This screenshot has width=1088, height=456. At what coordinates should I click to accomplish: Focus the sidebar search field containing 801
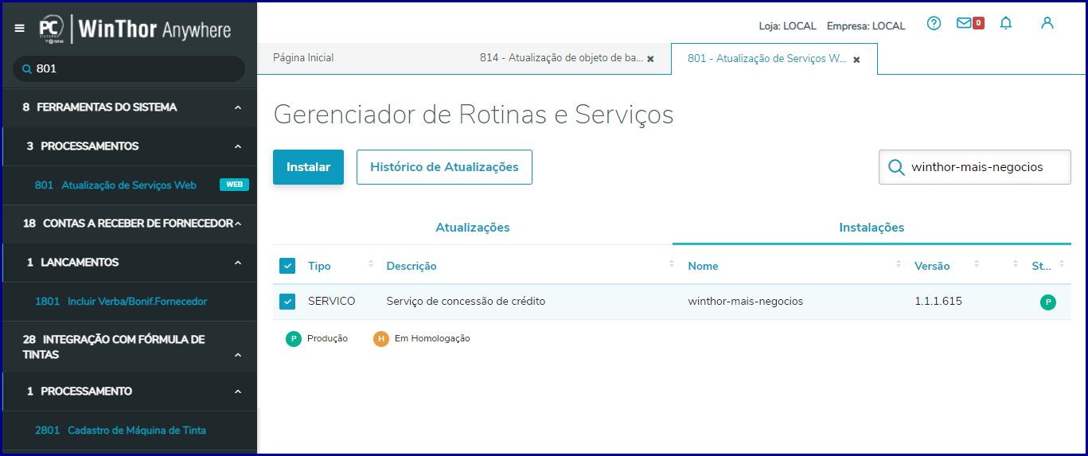point(129,69)
